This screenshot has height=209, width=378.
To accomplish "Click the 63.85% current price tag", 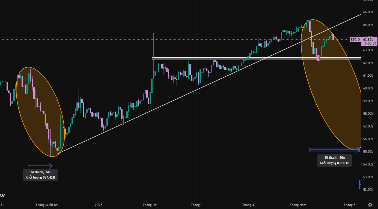I will 368,39.
